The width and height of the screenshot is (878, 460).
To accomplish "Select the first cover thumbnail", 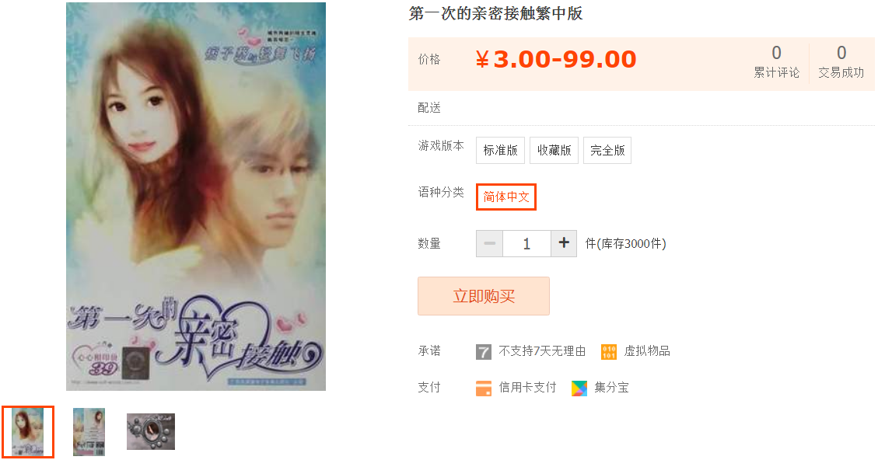I will coord(28,432).
